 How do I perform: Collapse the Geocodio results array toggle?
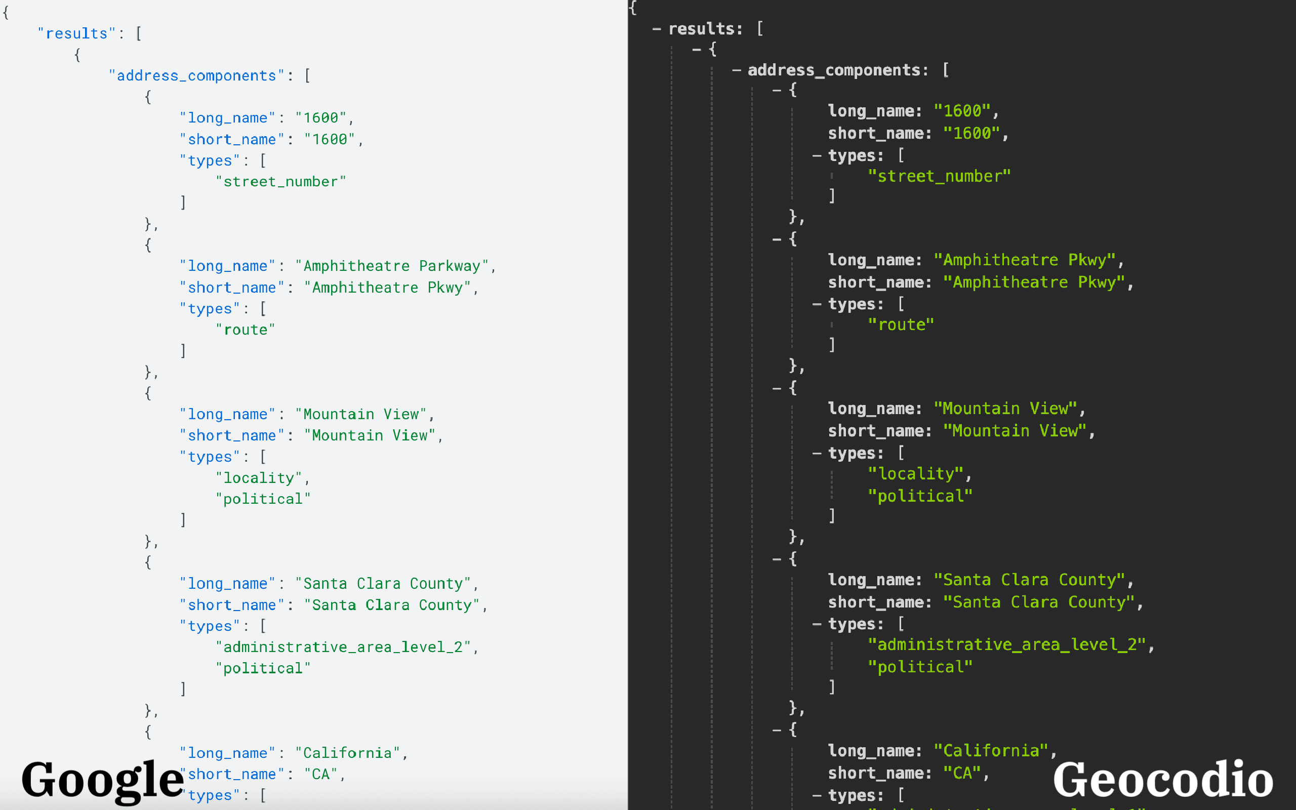(x=657, y=29)
